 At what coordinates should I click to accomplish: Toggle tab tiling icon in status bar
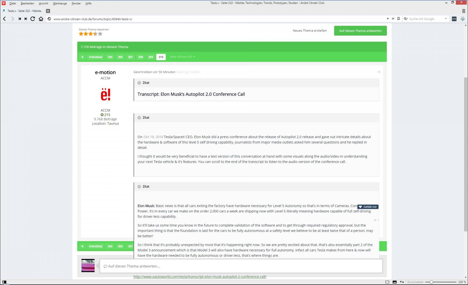click(x=387, y=282)
